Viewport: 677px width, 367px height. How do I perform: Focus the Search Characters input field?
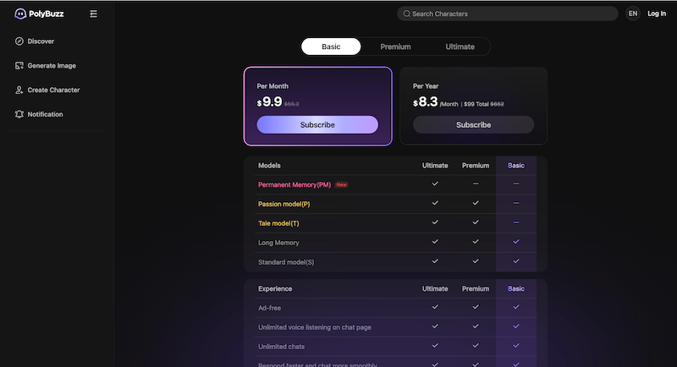[x=508, y=14]
